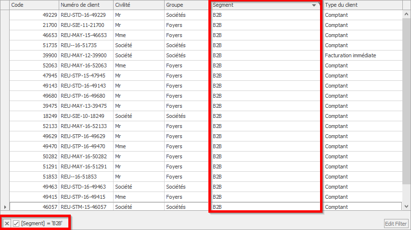The height and width of the screenshot is (230, 411).
Task: Remove the Segment filter with X icon
Action: point(7,223)
